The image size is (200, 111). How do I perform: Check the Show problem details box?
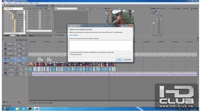pos(70,54)
